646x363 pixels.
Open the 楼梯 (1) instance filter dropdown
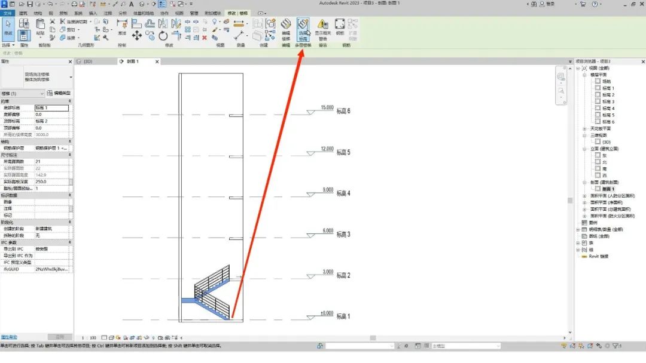[42, 93]
